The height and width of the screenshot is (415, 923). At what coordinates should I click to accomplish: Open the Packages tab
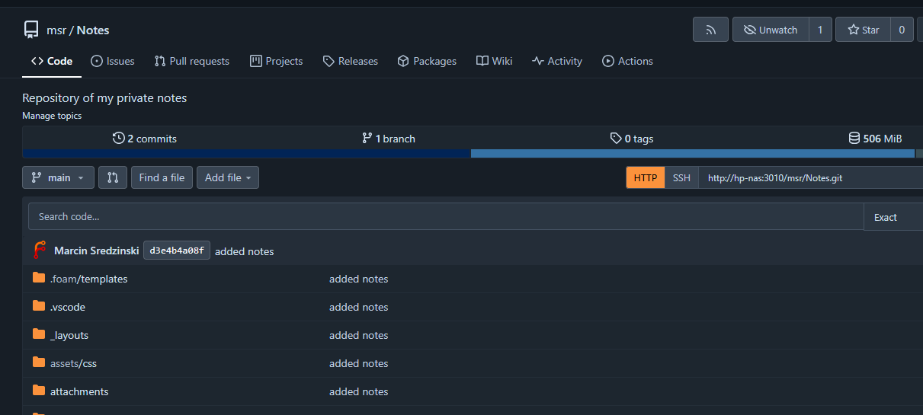(427, 61)
